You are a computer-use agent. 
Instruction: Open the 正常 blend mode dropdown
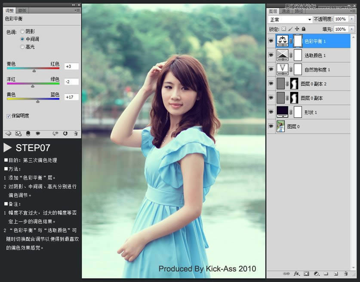290,19
